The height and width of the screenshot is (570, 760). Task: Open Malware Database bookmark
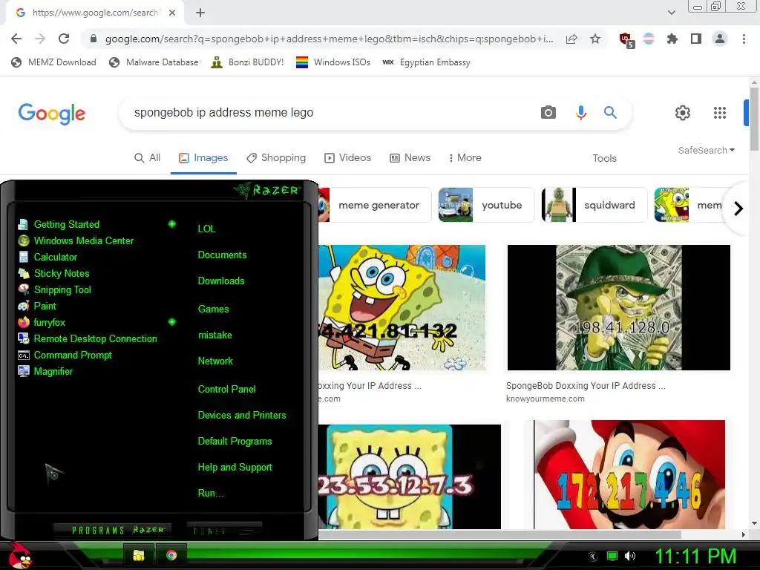point(154,62)
